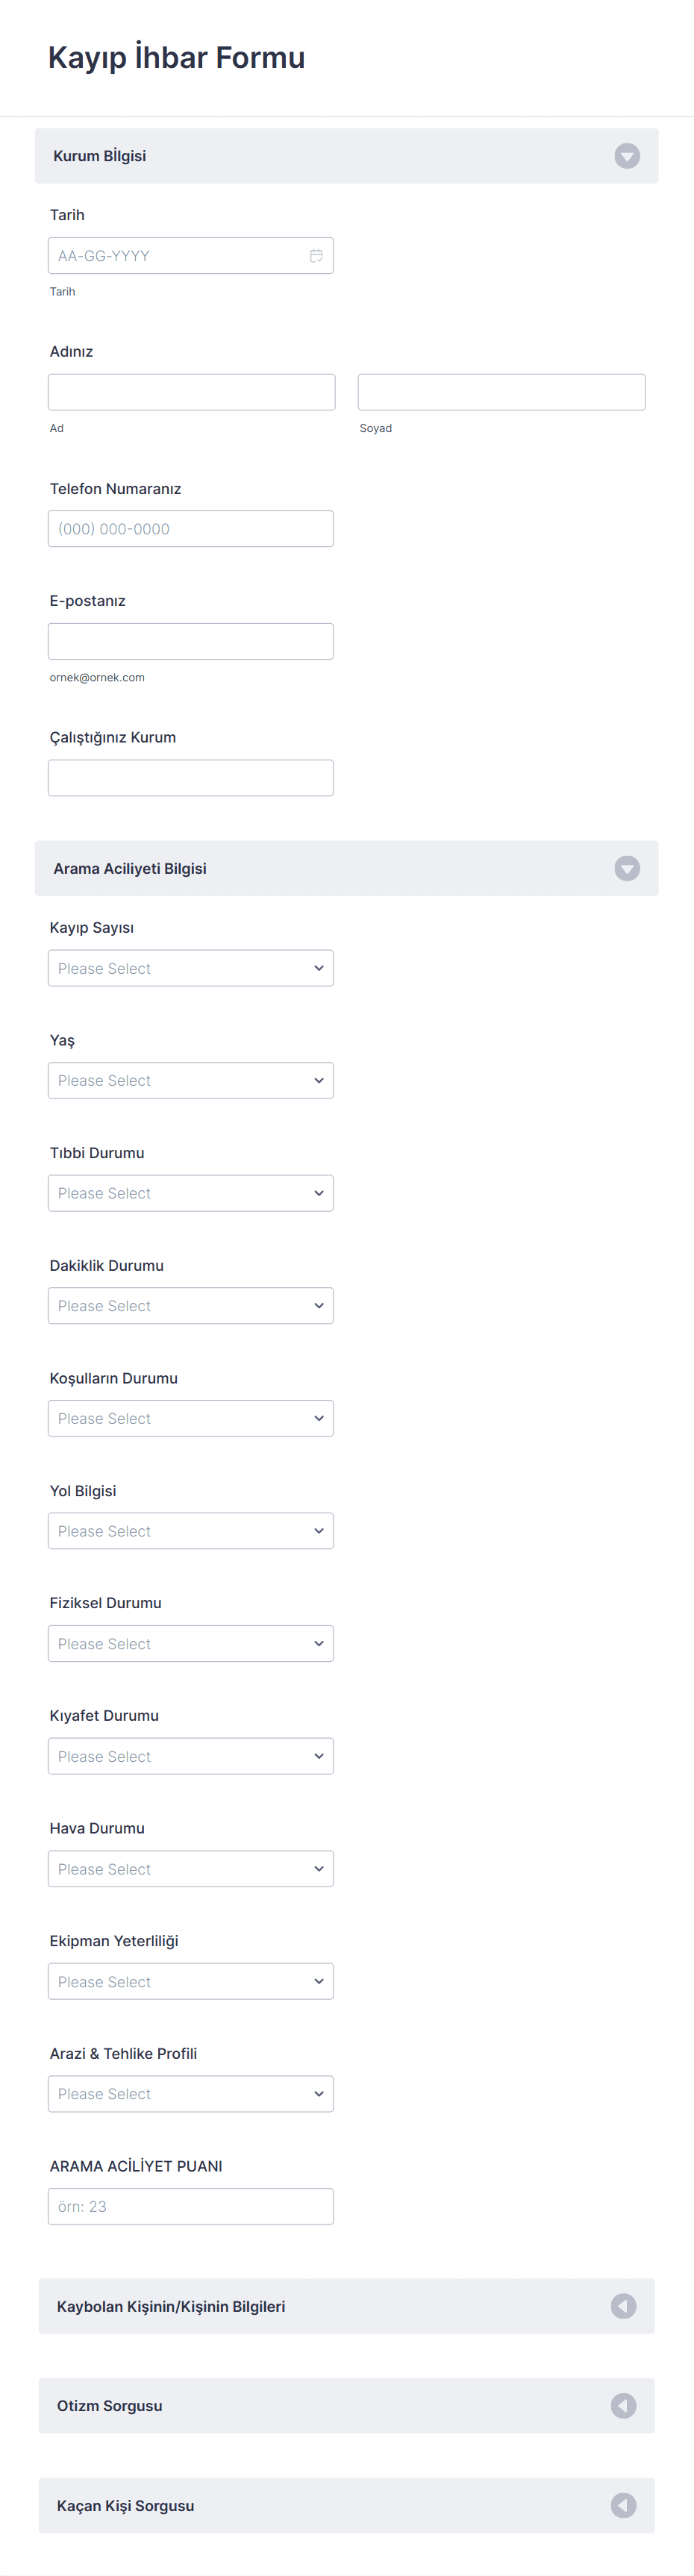
Task: Click the Telefon Numaranız input field
Action: (x=190, y=529)
